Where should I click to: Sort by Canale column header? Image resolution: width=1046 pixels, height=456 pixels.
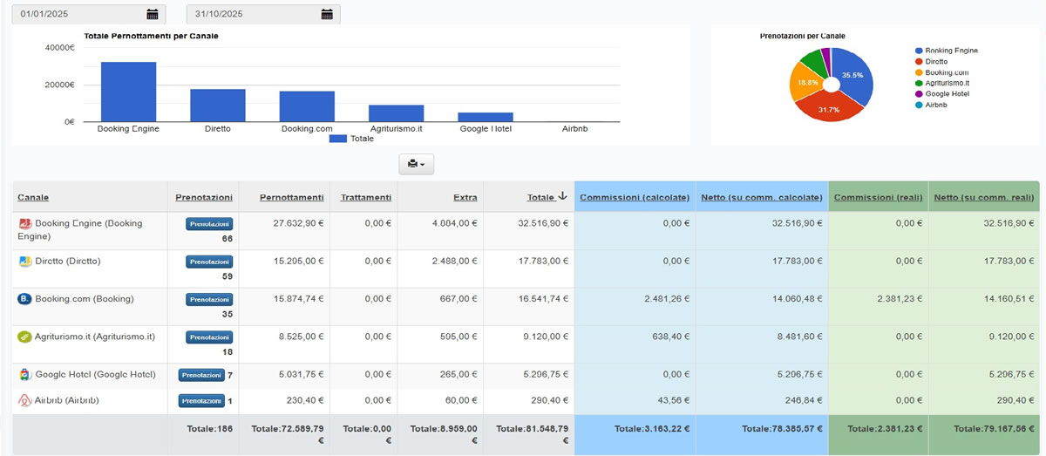coord(33,198)
